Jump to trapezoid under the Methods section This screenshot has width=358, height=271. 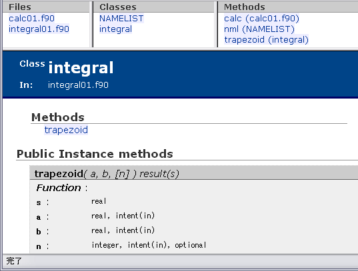click(66, 130)
